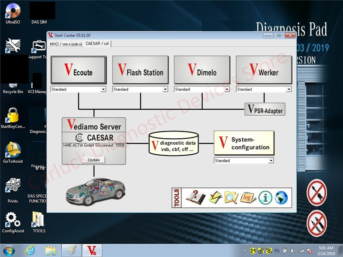Open the Flash Station module
This screenshot has height=257, width=343.
point(141,70)
